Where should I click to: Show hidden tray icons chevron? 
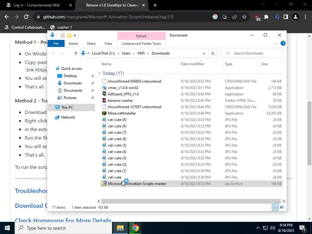point(258,228)
